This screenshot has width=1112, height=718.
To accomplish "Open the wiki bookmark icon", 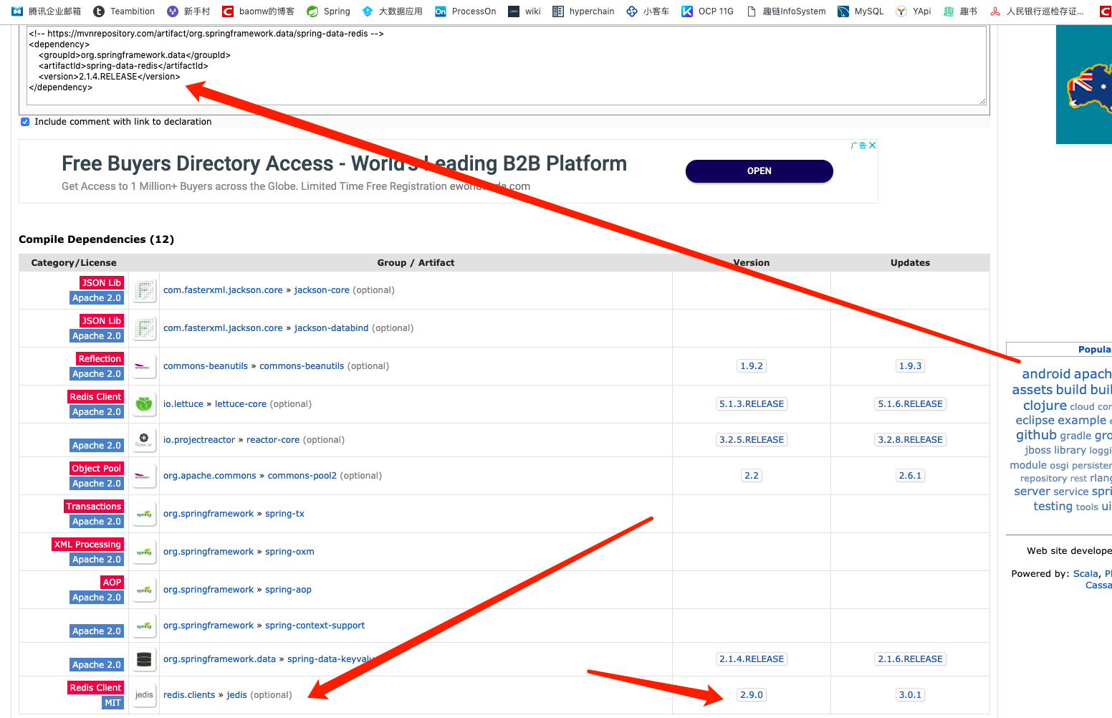I will 514,11.
